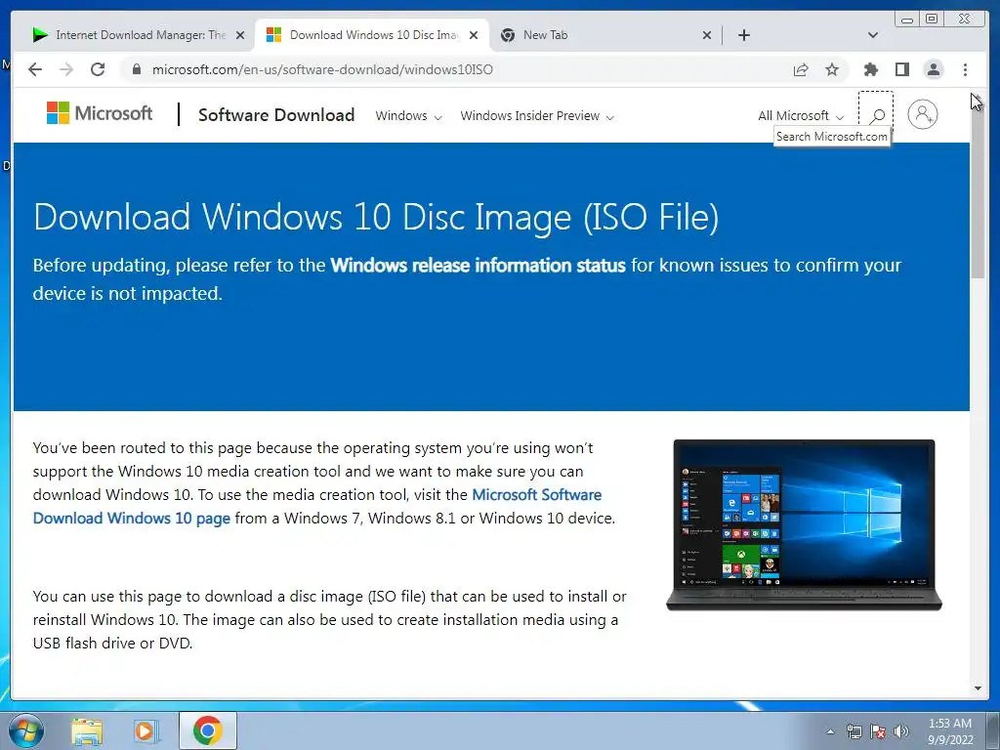The width and height of the screenshot is (1000, 750).
Task: Click the Software Download heading link
Action: point(276,115)
